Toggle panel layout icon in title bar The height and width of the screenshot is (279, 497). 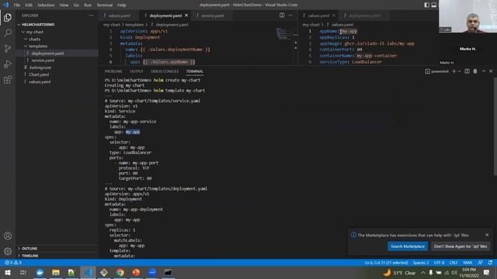[x=434, y=5]
